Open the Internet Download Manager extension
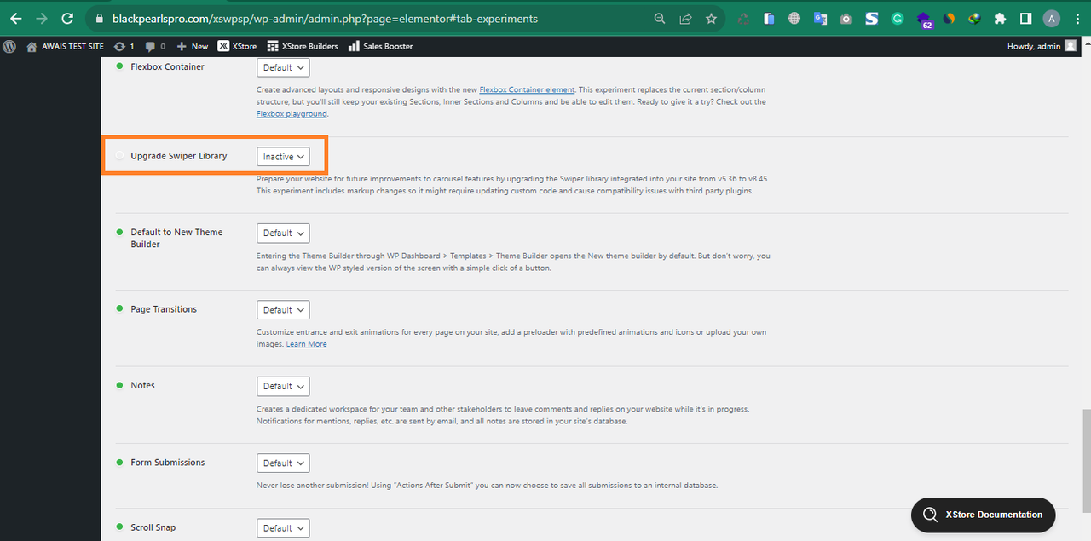Image resolution: width=1091 pixels, height=541 pixels. tap(975, 18)
